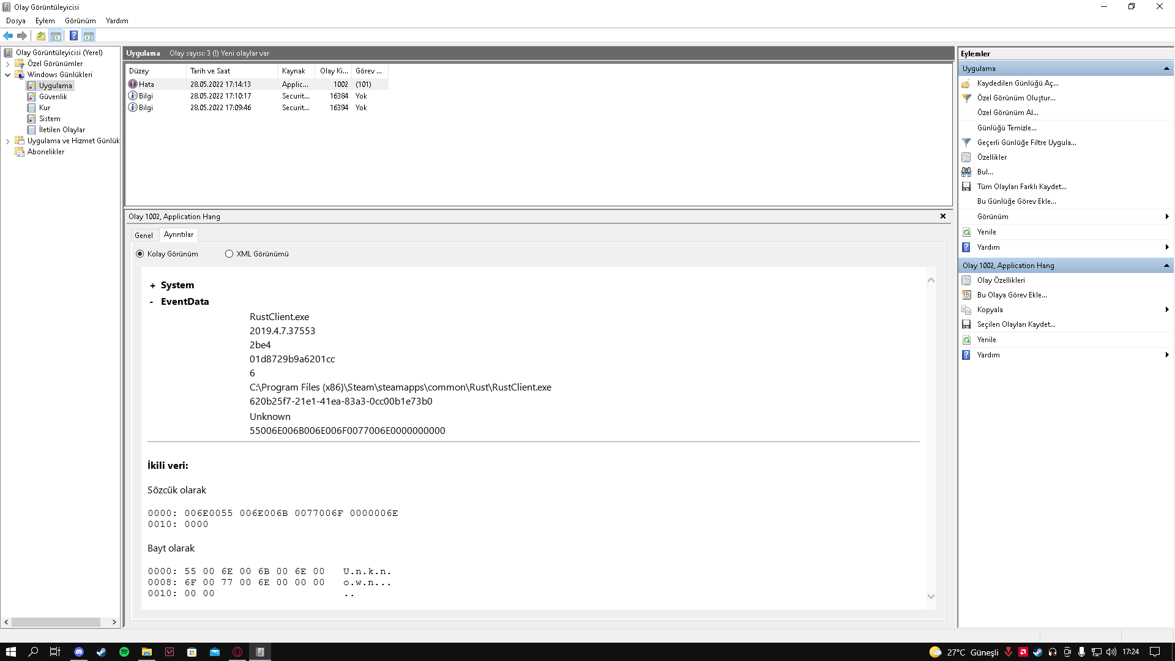This screenshot has height=661, width=1175.
Task: Switch to the Genel tab
Action: 144,236
